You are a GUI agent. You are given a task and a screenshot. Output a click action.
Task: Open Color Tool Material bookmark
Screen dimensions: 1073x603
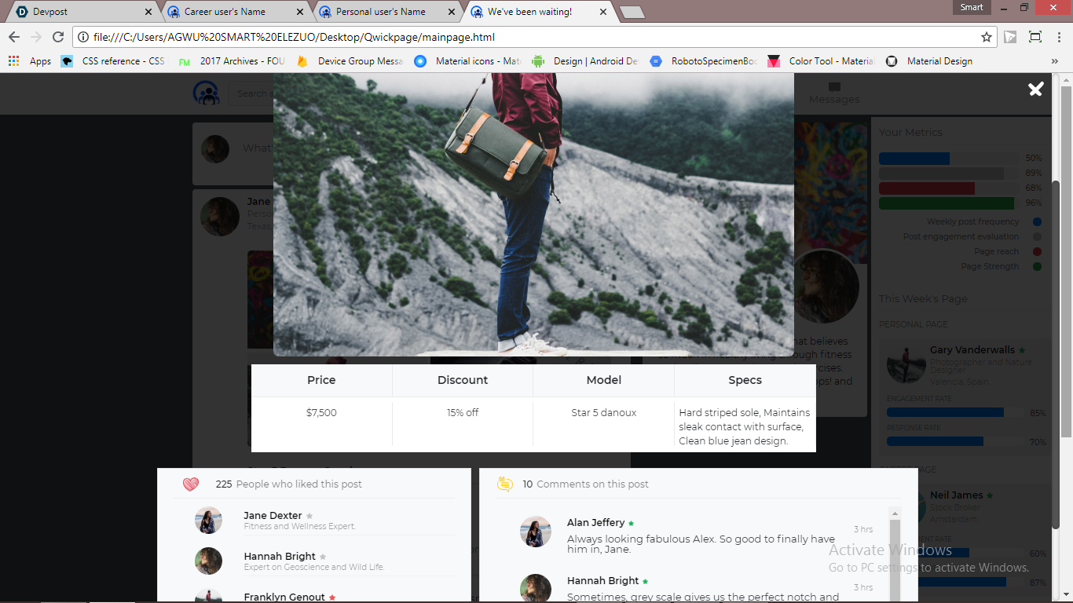click(x=822, y=61)
